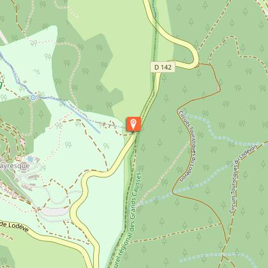The height and width of the screenshot is (268, 268).
Task: Click Circuits Touristiques label on right dashed track
Action: (x=244, y=178)
